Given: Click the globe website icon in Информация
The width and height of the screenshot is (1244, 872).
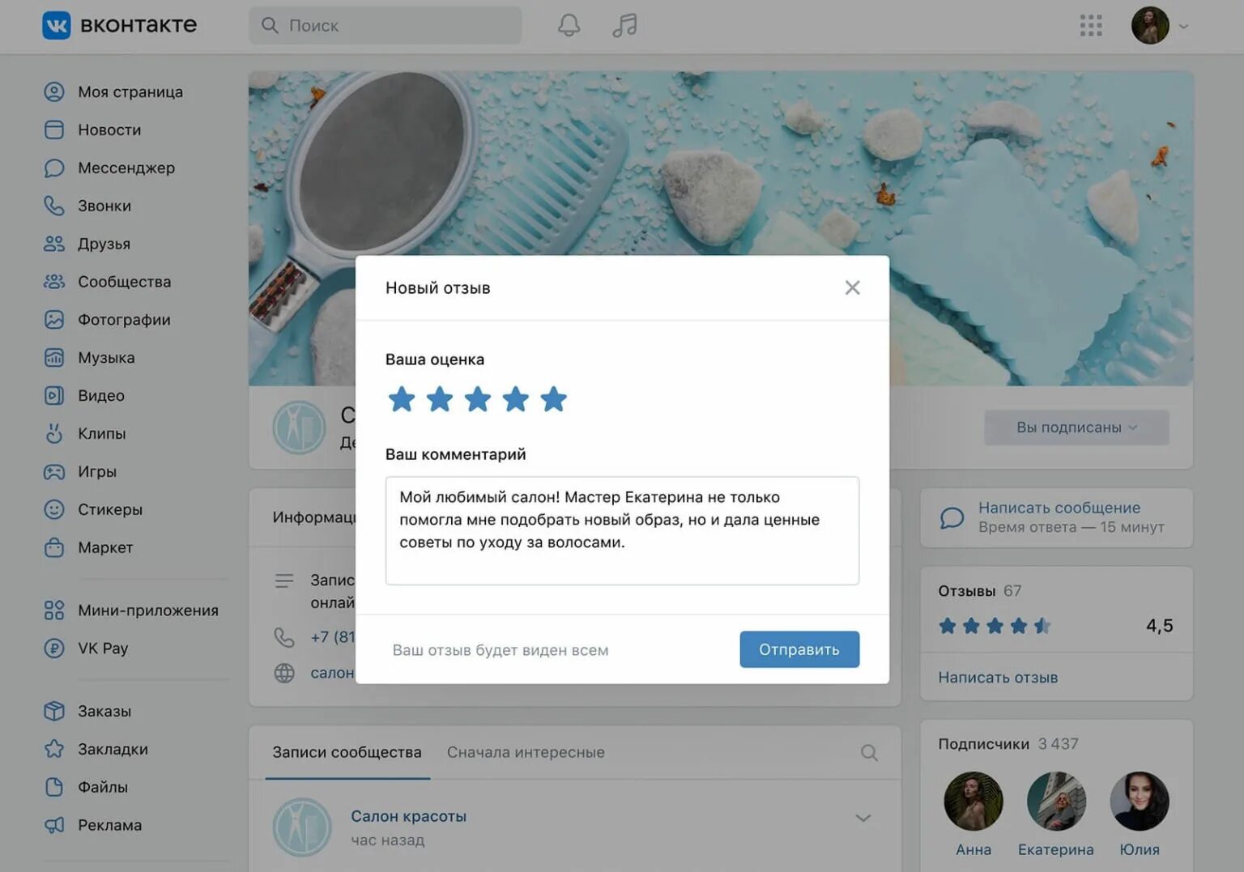Looking at the screenshot, I should (x=284, y=674).
